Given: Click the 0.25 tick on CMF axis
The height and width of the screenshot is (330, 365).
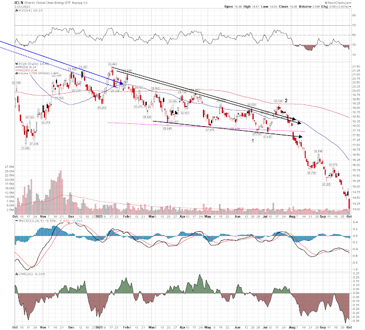Looking at the screenshot, I should [x=356, y=273].
